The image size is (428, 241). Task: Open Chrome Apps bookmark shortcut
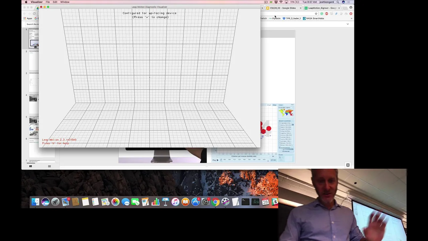pyautogui.click(x=28, y=18)
